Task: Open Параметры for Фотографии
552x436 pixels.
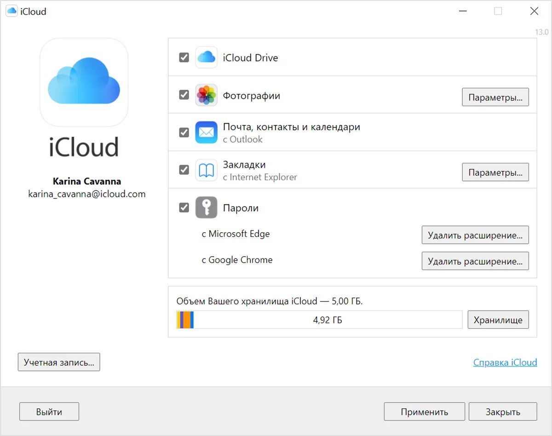Action: pos(495,98)
